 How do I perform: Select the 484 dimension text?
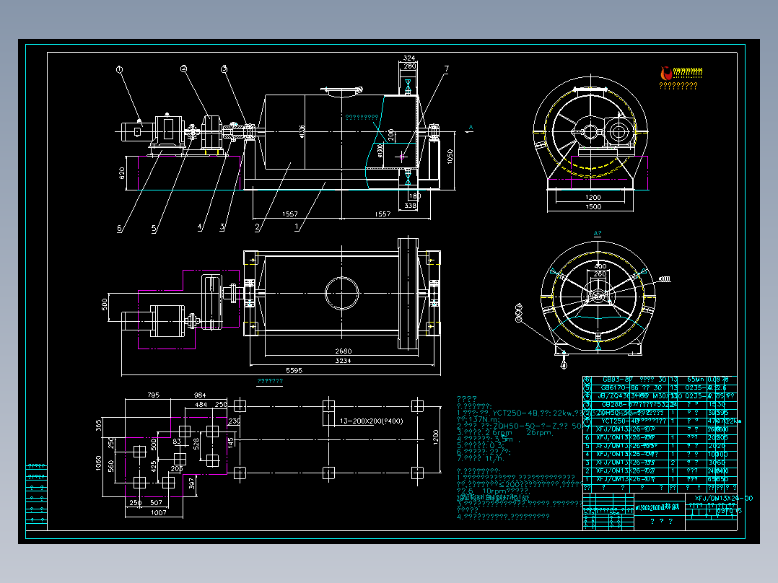coord(201,404)
